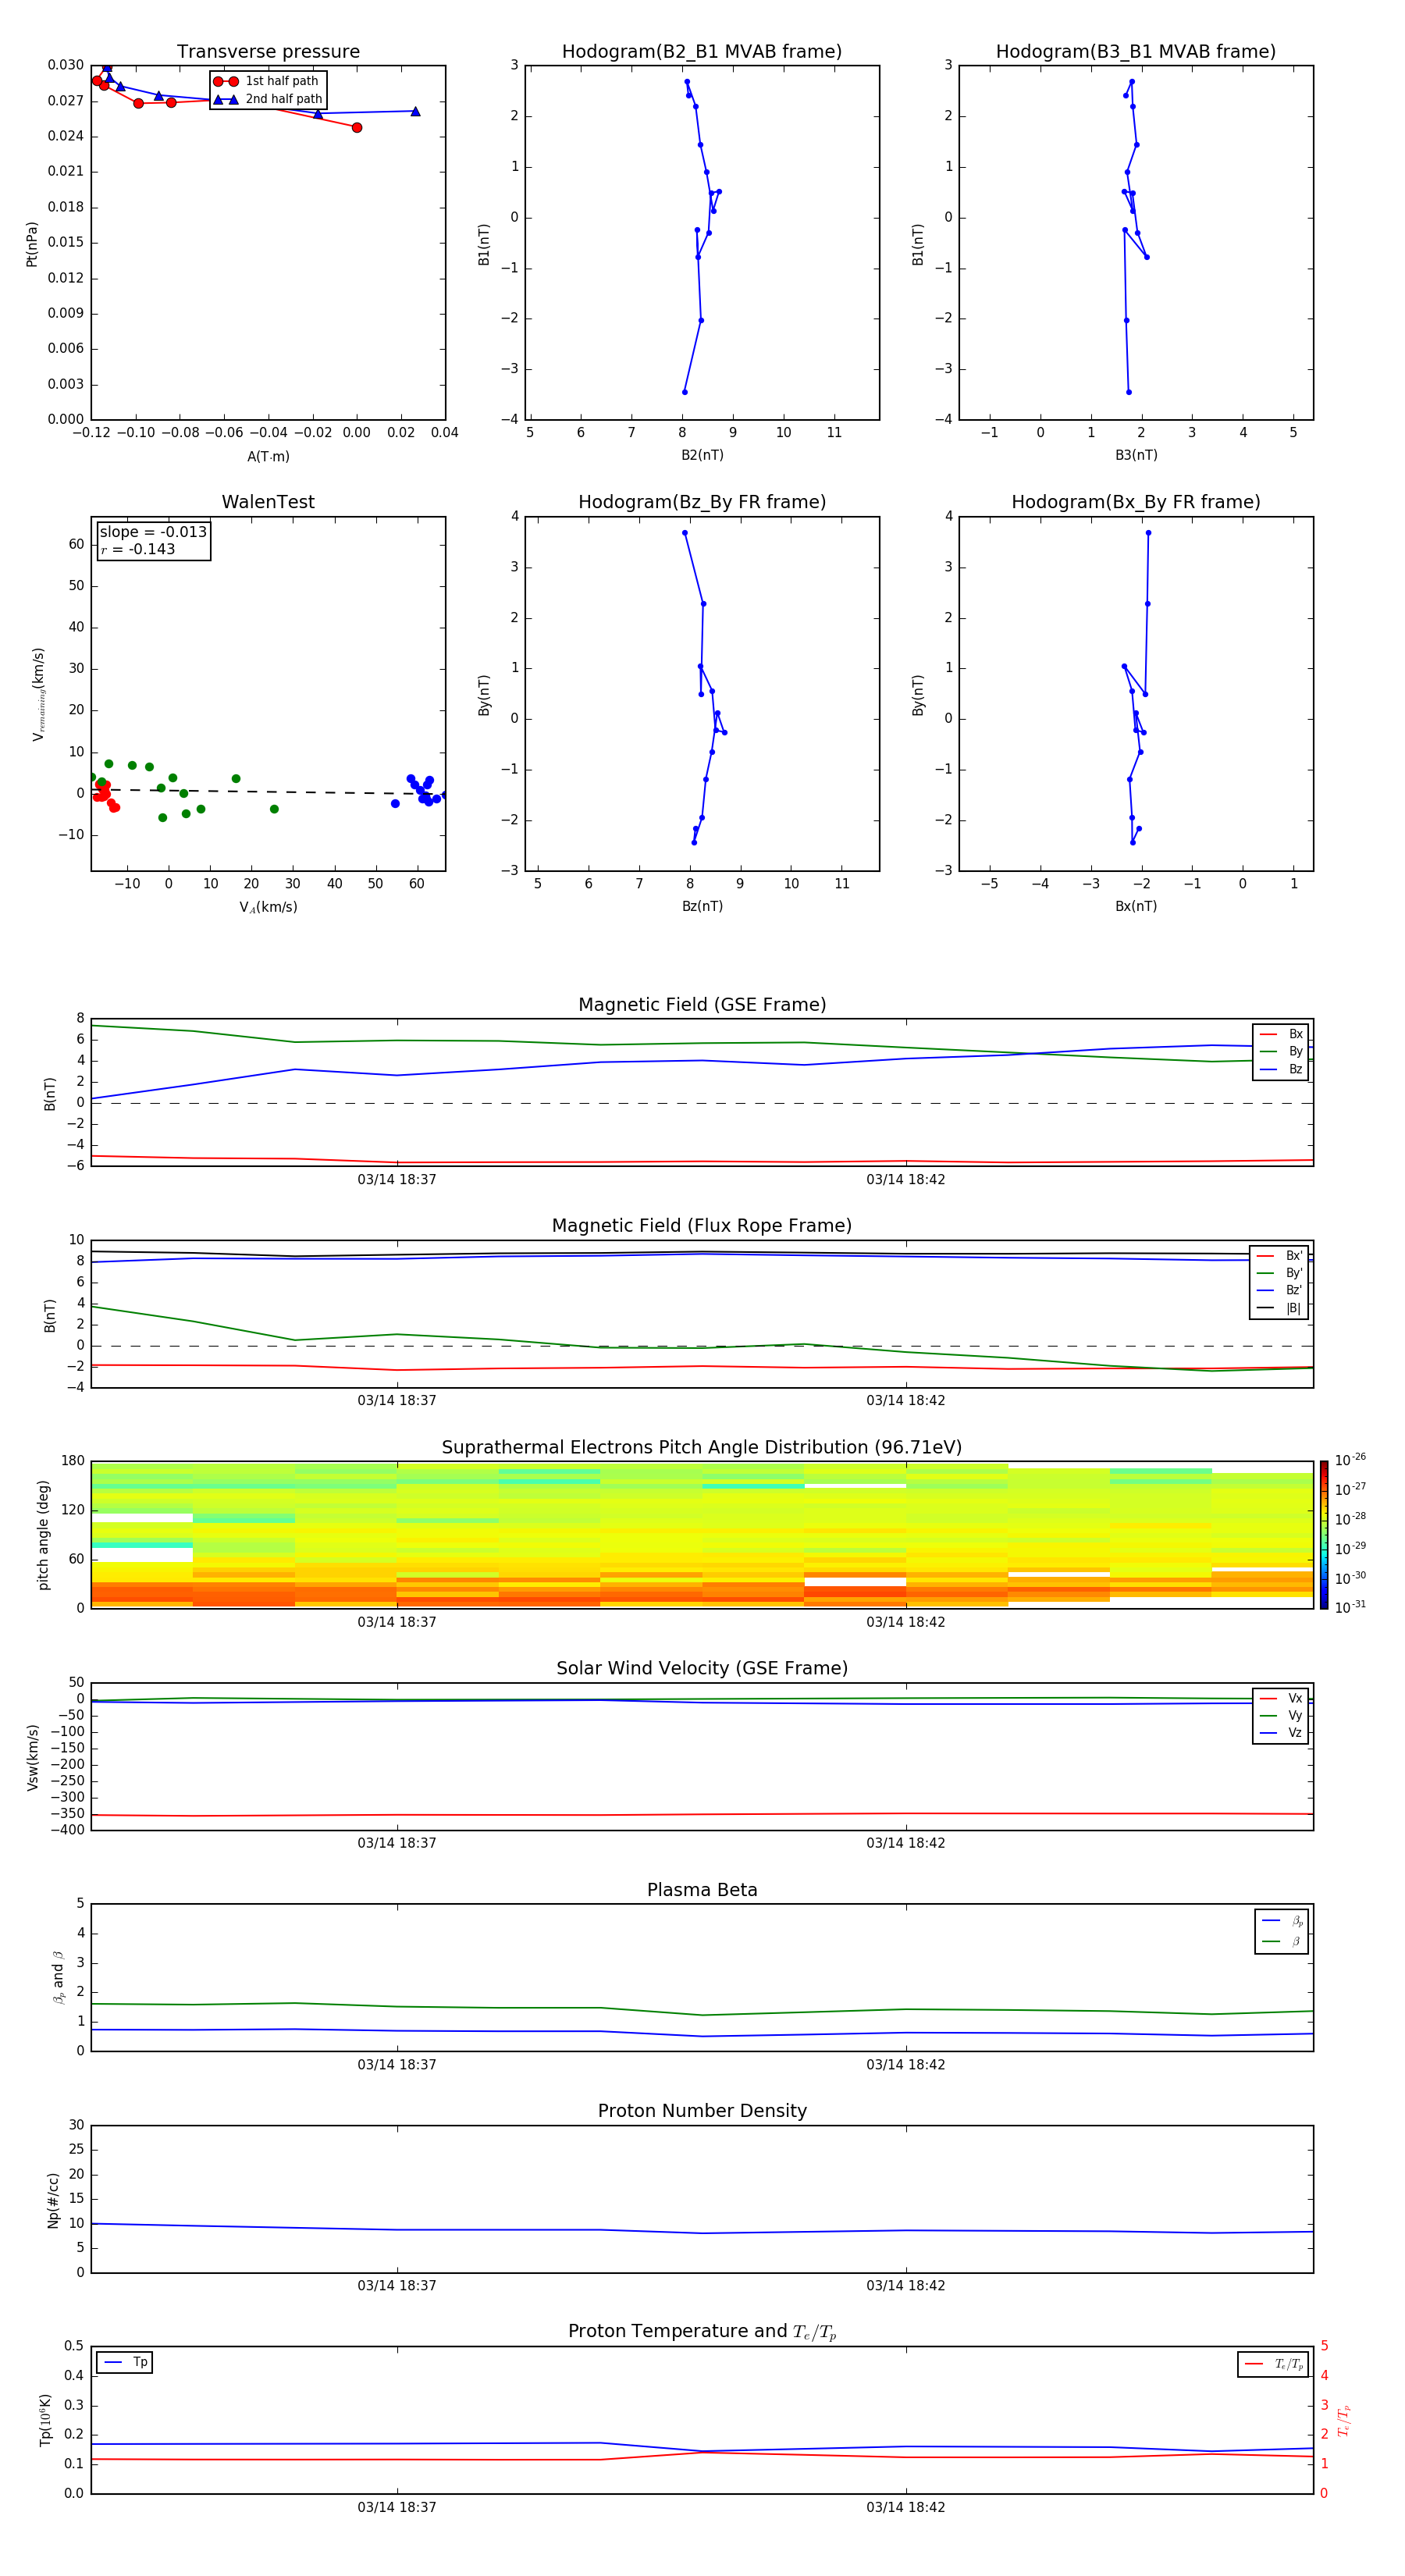
Task: Click the 03/14 18:37 tick label under Plasma Beta
Action: coord(397,2064)
